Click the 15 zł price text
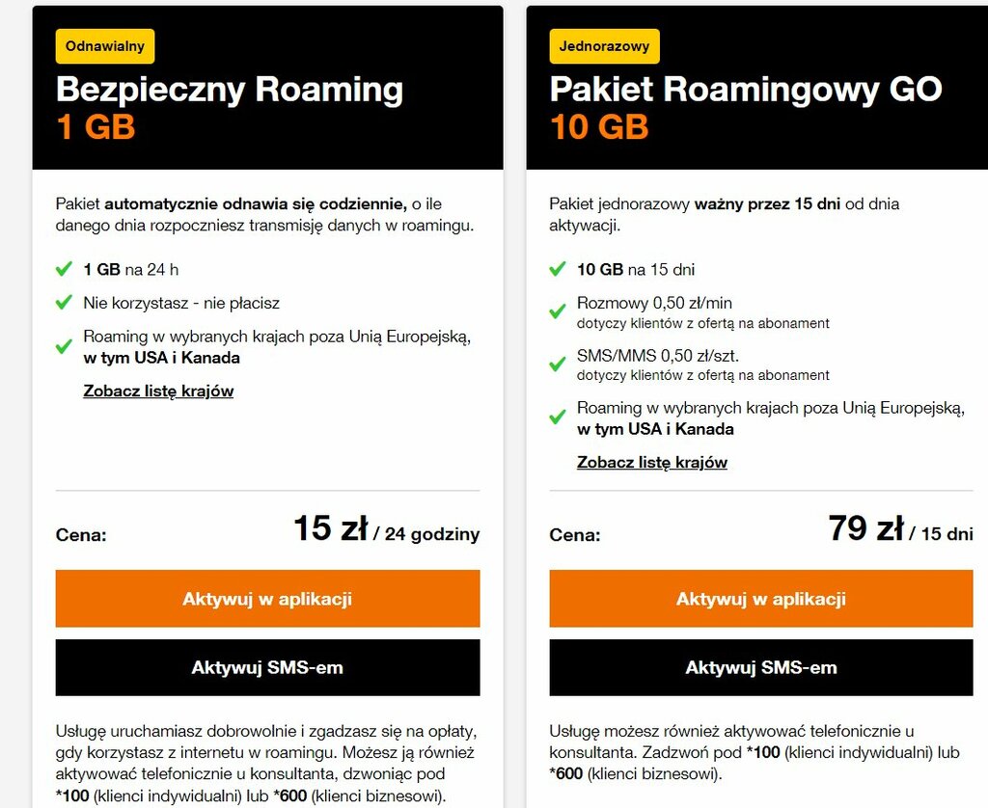Viewport: 988px width, 808px height. point(331,528)
